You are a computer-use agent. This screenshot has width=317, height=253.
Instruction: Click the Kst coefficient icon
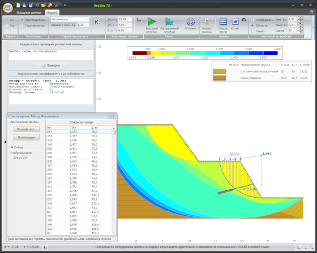click(x=98, y=23)
